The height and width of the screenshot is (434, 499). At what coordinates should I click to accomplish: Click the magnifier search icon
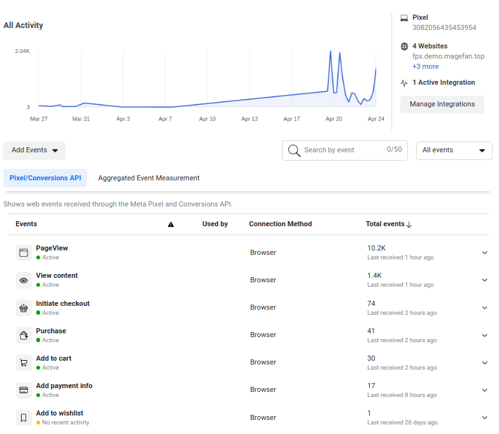(294, 150)
